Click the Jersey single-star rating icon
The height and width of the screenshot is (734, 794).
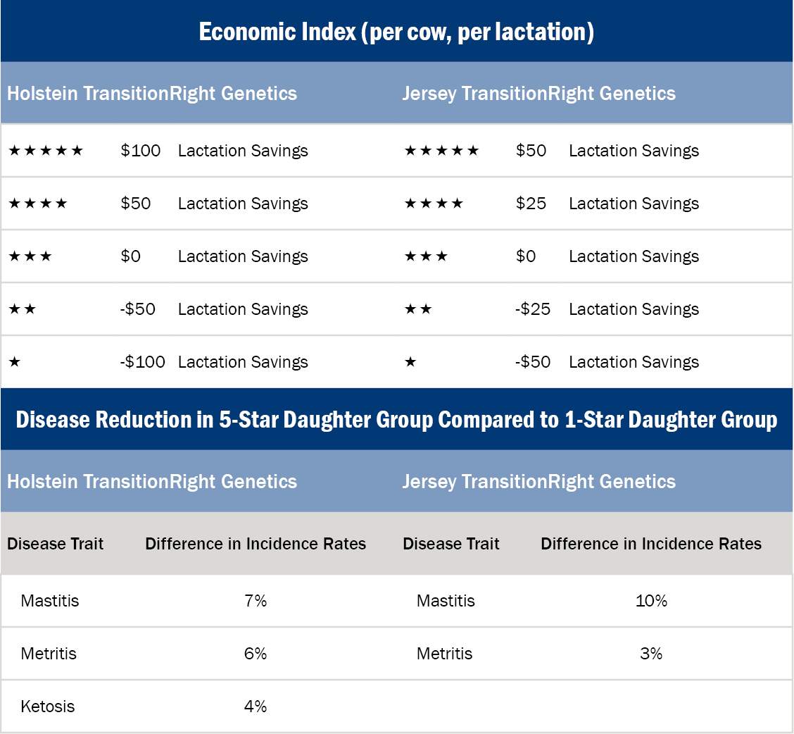410,362
